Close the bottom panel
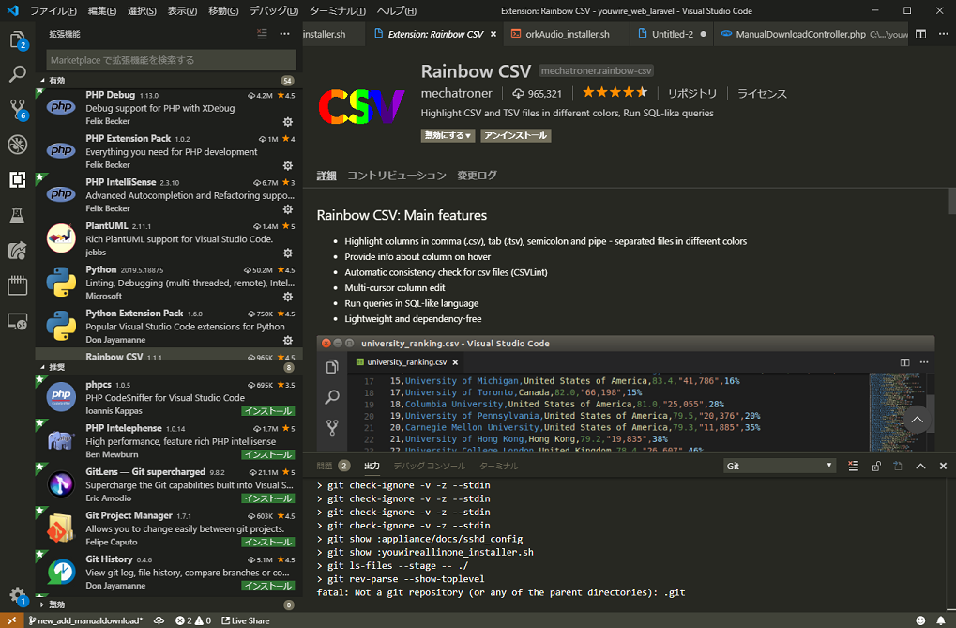Viewport: 956px width, 628px height. click(x=943, y=467)
